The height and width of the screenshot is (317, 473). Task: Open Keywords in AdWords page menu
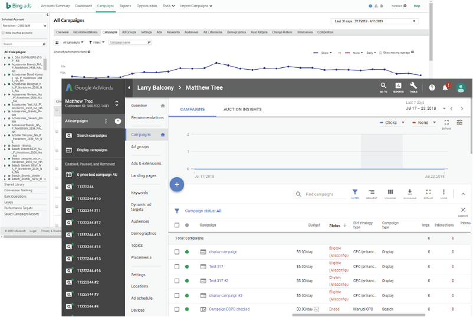139,192
